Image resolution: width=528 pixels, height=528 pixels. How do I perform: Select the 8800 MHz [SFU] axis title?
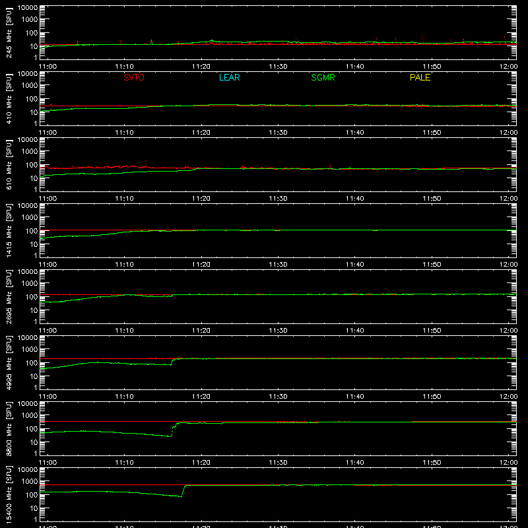(9, 428)
